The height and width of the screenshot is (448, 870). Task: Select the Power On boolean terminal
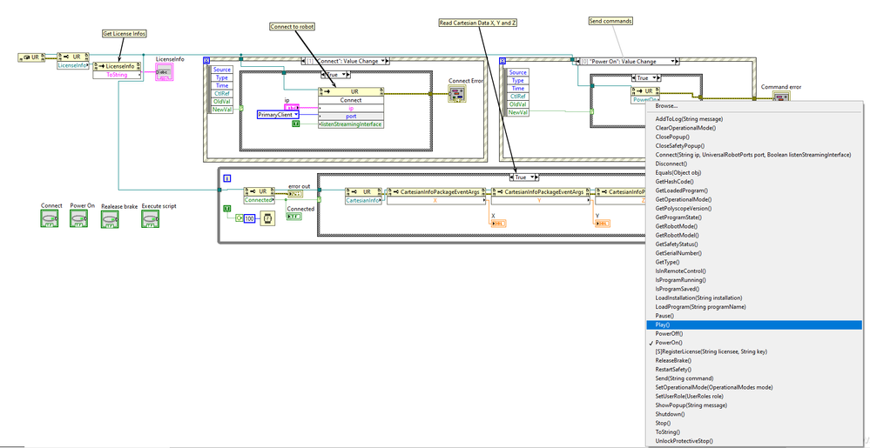(x=78, y=218)
